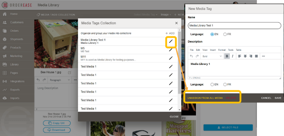Viewport: 284px width, 136px height.
Task: Click the Bold button in description editor
Action: pyautogui.click(x=227, y=56)
